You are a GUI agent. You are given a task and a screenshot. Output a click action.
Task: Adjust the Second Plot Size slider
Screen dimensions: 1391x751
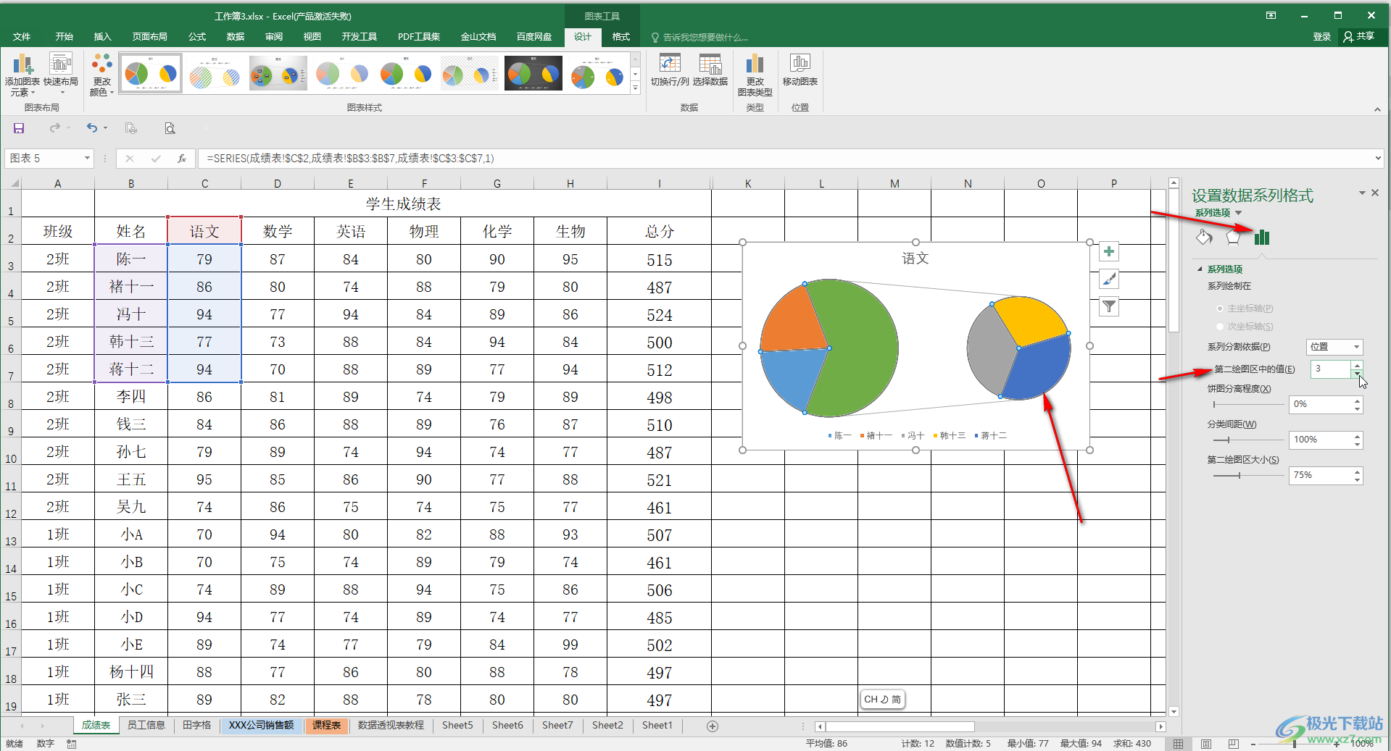click(1249, 475)
